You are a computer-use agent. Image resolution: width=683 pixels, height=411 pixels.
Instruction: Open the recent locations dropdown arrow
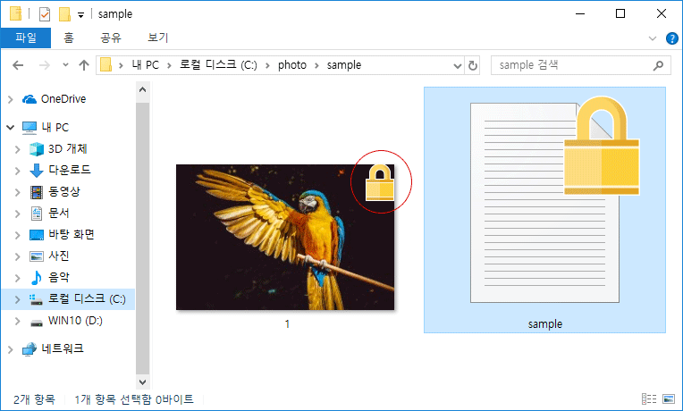coord(65,65)
